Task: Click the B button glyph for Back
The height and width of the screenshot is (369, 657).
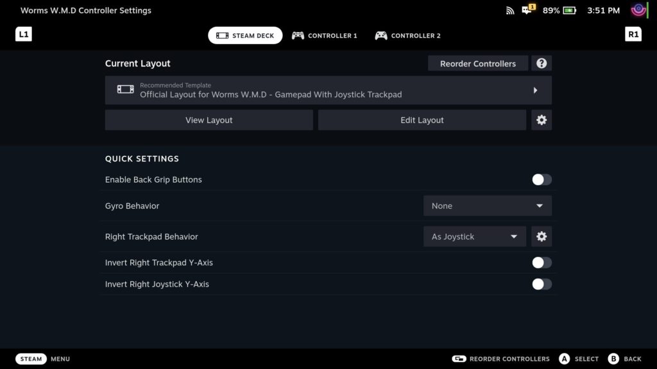Action: pos(613,359)
